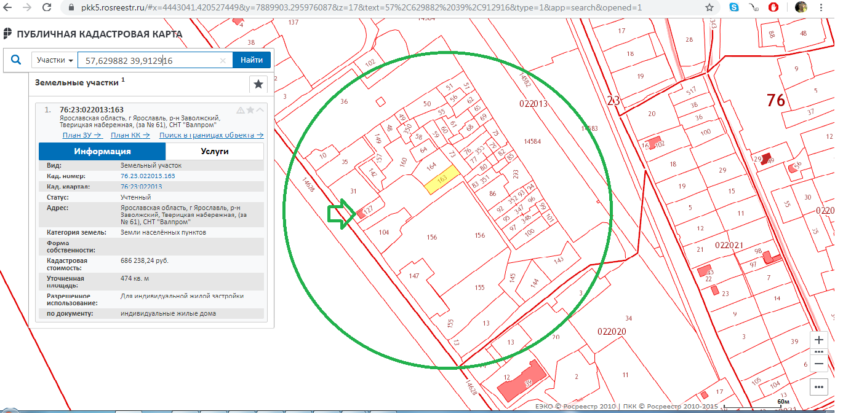Clear the search field with X
This screenshot has width=843, height=414.
(x=223, y=61)
